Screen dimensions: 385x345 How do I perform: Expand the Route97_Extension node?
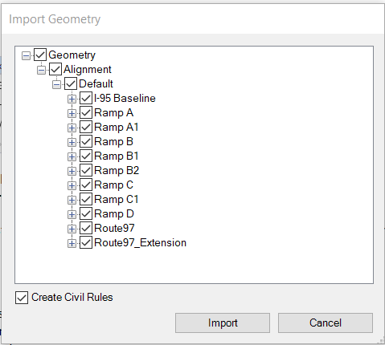72,243
